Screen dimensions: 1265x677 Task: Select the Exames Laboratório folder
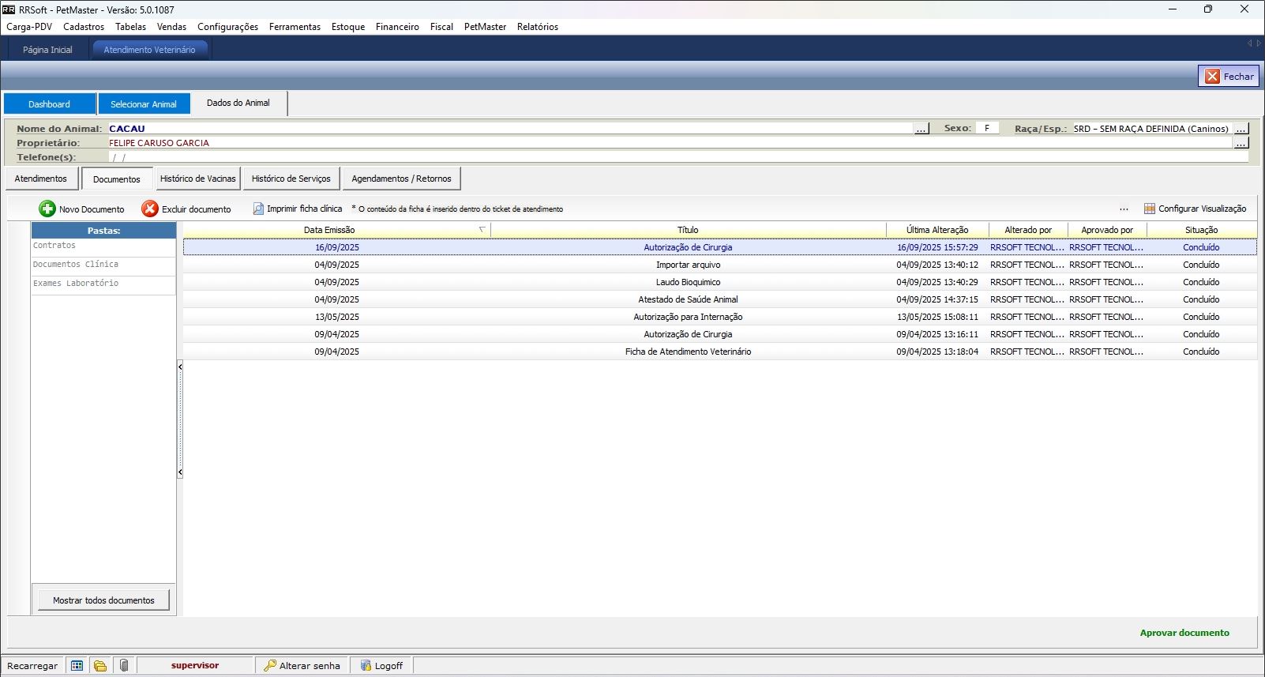[x=76, y=284]
